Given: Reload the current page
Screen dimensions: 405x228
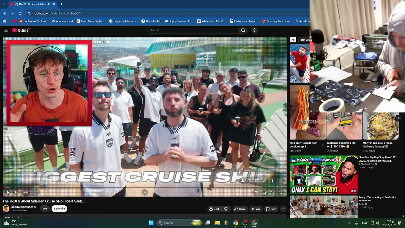Looking at the screenshot, I should (20, 13).
